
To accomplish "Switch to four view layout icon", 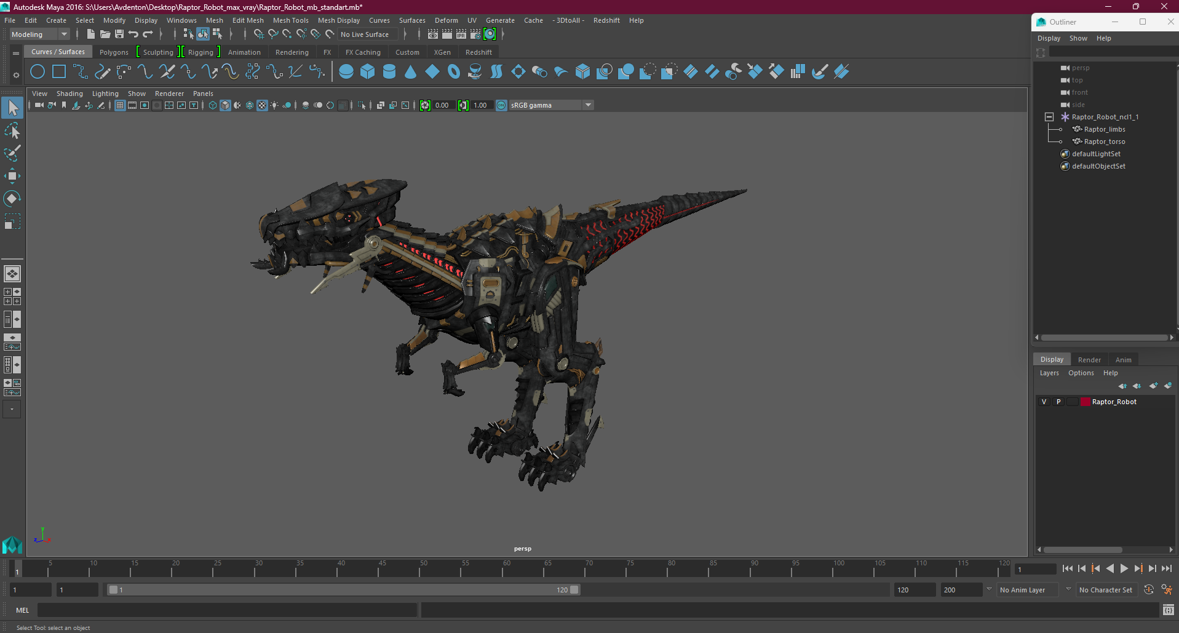I will 12,297.
